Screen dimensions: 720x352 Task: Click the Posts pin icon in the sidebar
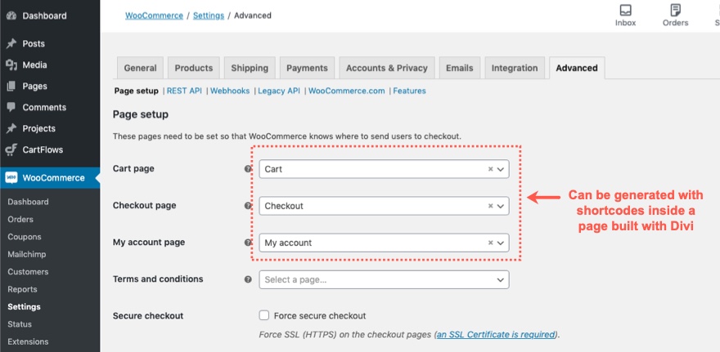11,43
